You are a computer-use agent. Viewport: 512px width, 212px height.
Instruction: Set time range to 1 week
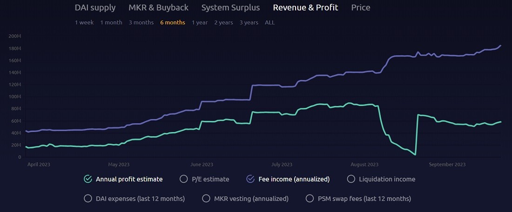pyautogui.click(x=84, y=22)
